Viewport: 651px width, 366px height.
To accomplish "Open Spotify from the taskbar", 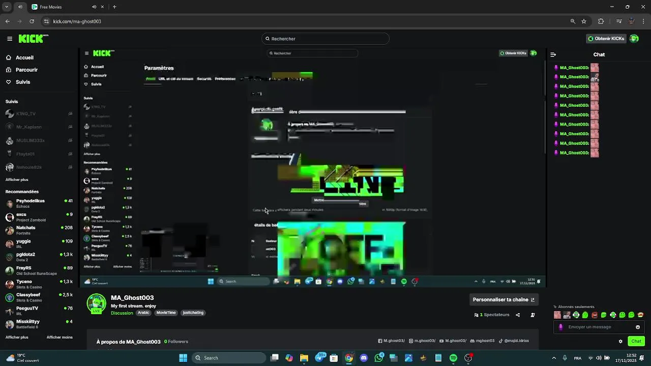I will click(x=453, y=358).
